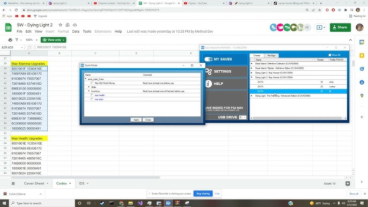This screenshot has width=368, height=207.
Task: Open the Tools menu
Action: (87, 32)
